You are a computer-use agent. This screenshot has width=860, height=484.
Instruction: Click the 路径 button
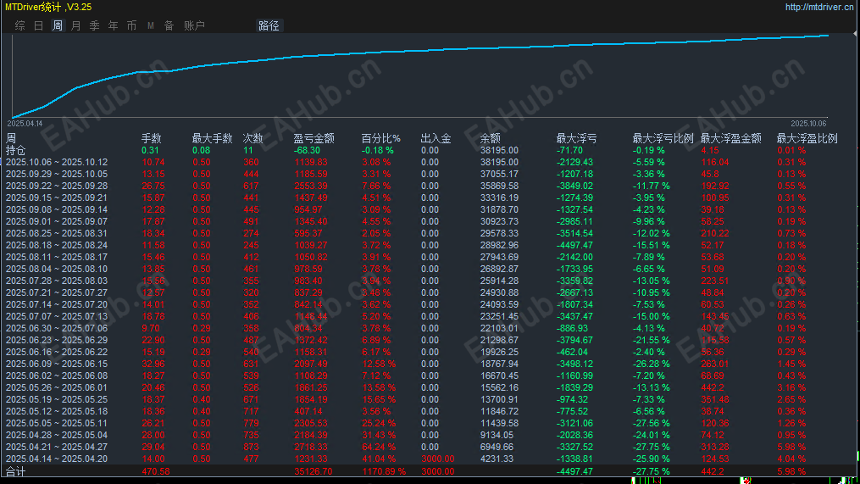[269, 25]
